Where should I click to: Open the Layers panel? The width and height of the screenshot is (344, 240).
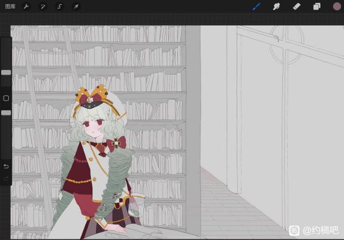pos(317,7)
